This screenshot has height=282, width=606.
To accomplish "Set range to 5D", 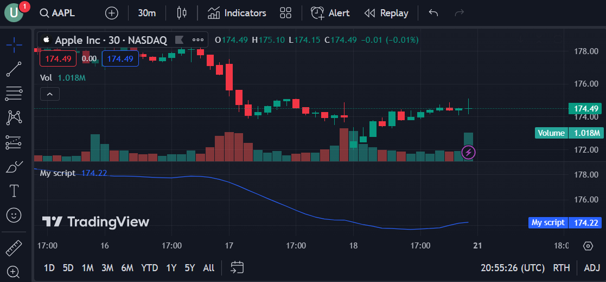I will pos(68,268).
